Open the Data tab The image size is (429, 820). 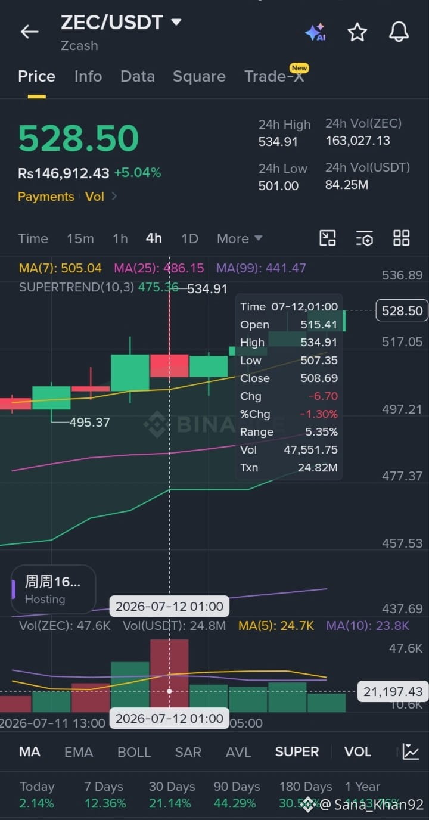[138, 76]
